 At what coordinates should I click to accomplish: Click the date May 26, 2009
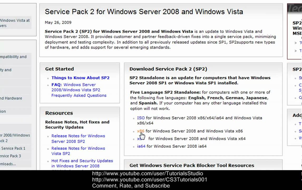click(58, 22)
